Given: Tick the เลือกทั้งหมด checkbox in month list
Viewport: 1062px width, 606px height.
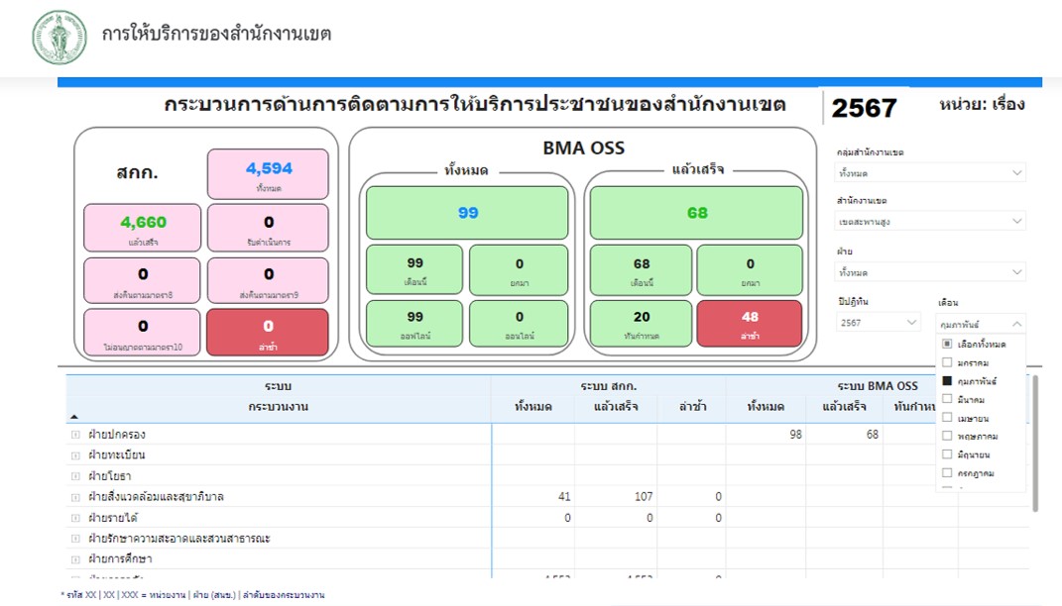Looking at the screenshot, I should (x=947, y=344).
